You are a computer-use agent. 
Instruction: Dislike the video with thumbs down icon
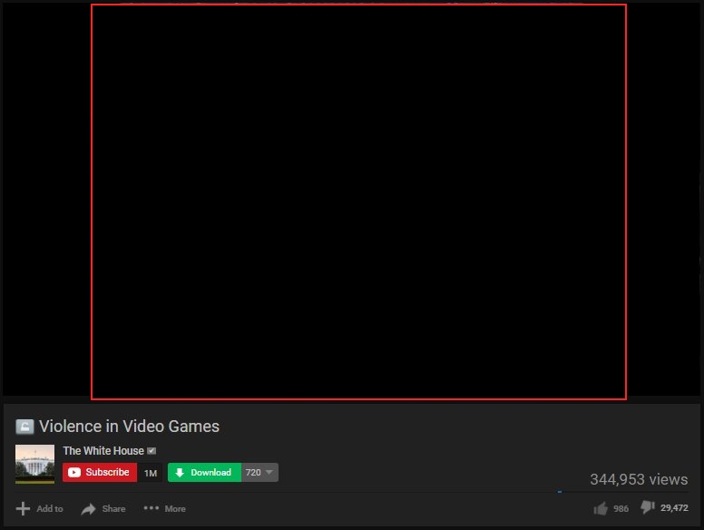(x=648, y=507)
